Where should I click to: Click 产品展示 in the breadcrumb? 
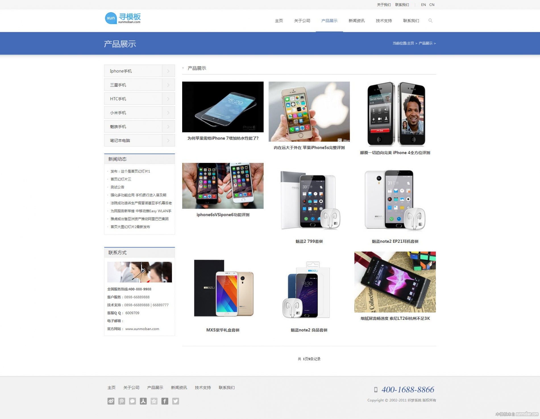coord(425,43)
